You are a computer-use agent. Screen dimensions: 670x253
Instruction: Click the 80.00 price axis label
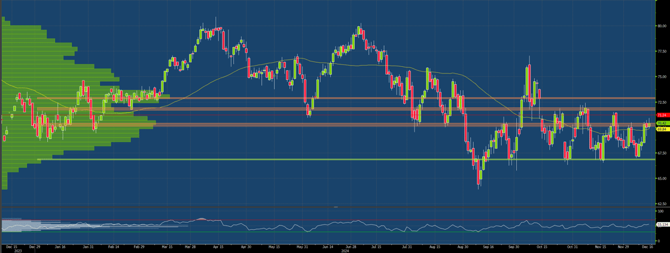[x=662, y=26]
